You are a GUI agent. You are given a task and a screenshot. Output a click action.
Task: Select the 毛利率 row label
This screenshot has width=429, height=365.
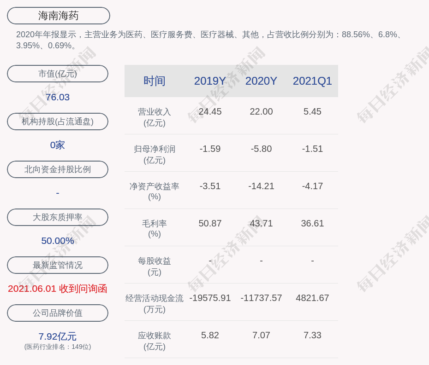(x=155, y=228)
